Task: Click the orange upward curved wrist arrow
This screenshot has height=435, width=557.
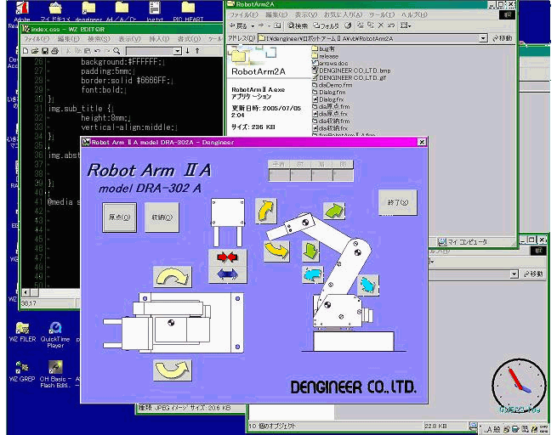Action: pos(266,211)
